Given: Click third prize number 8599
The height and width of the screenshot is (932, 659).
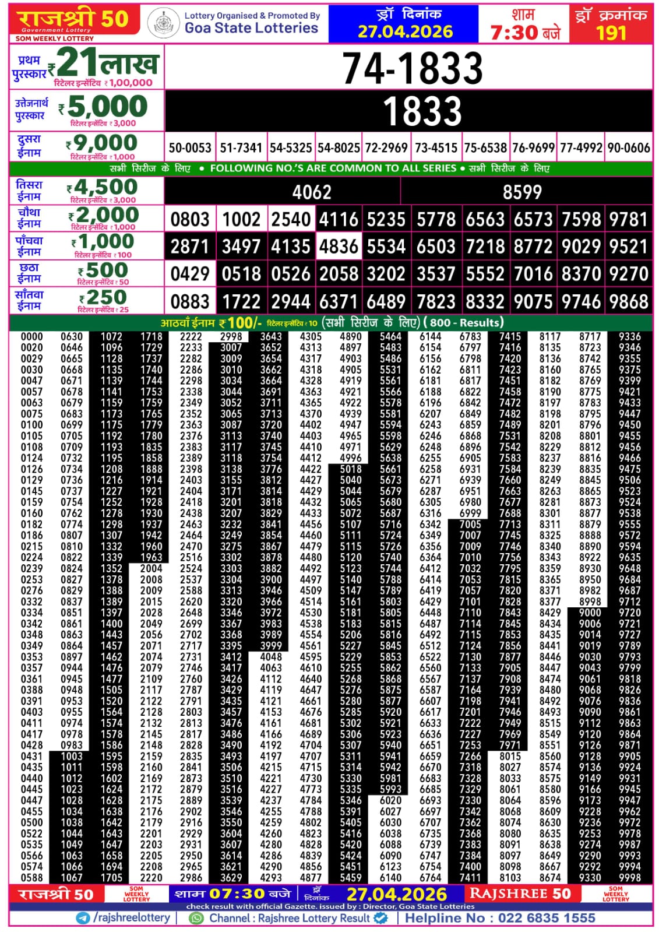Looking at the screenshot, I should 522,192.
